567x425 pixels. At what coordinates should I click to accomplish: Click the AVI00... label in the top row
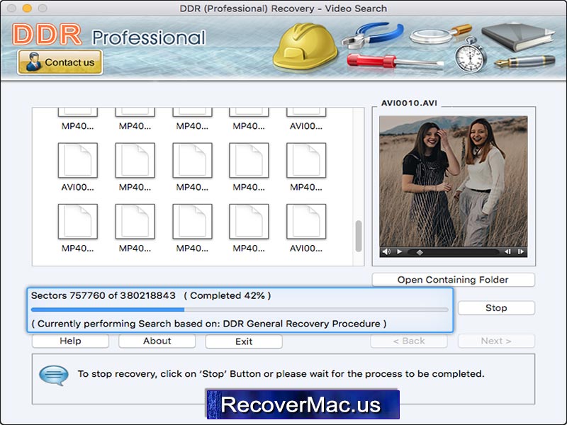click(306, 126)
